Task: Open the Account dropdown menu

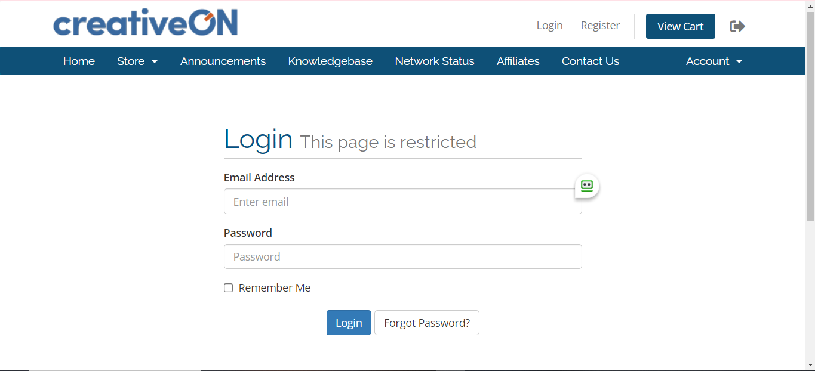Action: [x=713, y=61]
